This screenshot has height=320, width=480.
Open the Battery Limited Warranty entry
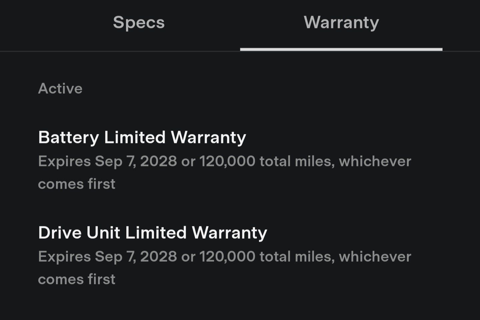[x=142, y=137]
